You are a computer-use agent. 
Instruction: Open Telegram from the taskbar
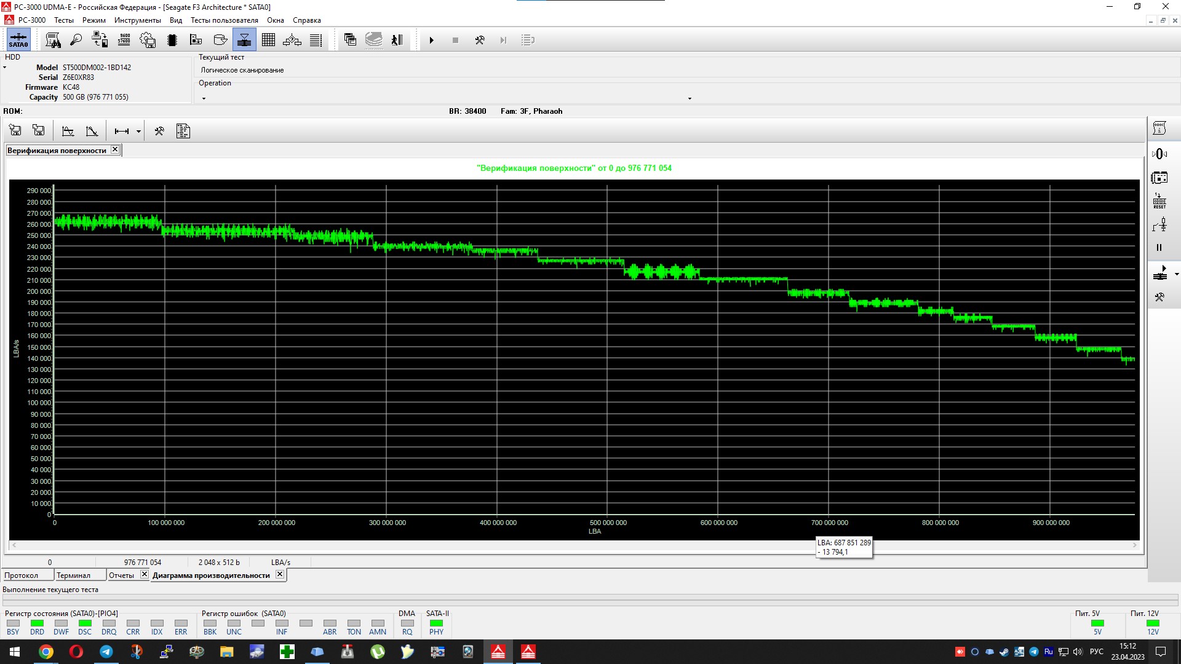(106, 652)
